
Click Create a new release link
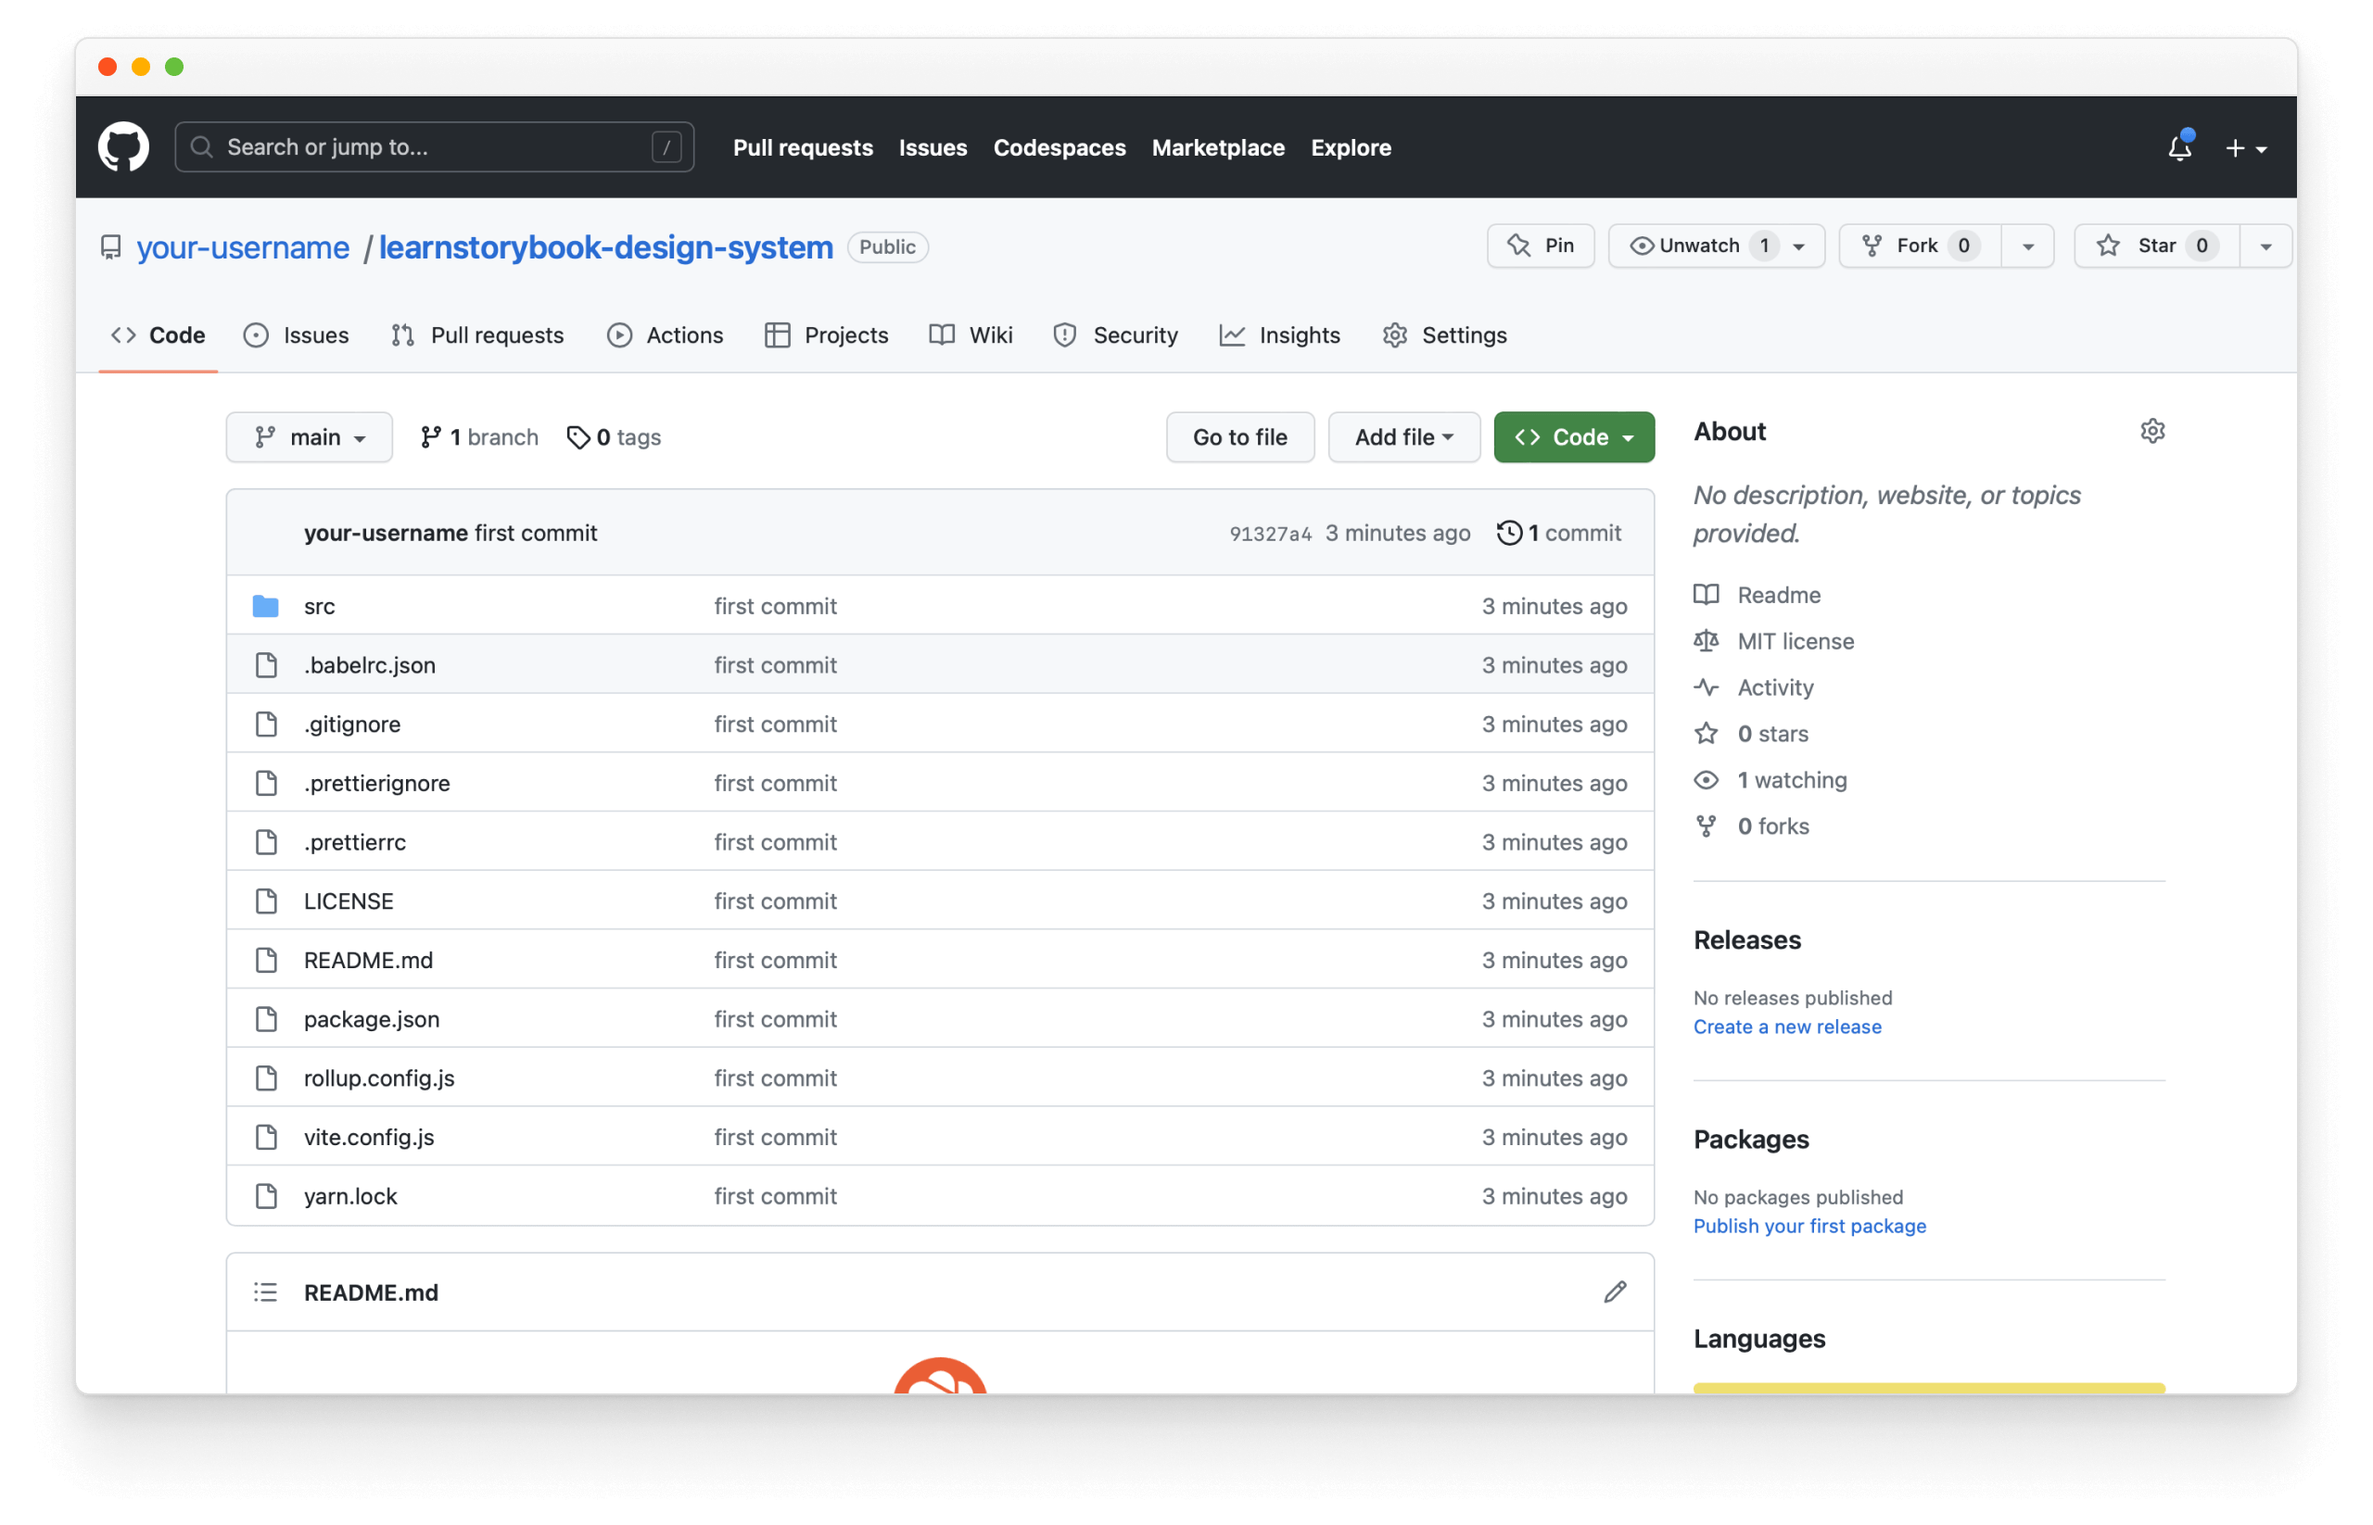point(1786,1026)
